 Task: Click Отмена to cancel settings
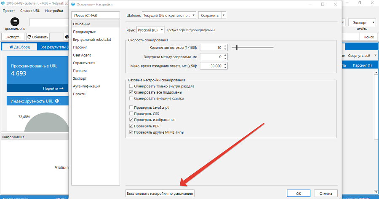click(x=326, y=194)
